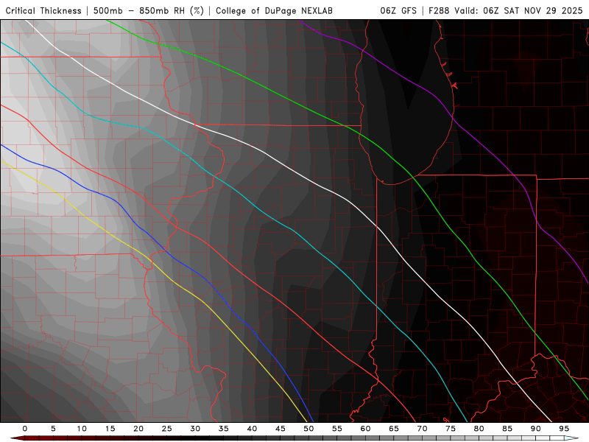Click the colorbar label "70"
This screenshot has width=589, height=442.
(x=422, y=429)
